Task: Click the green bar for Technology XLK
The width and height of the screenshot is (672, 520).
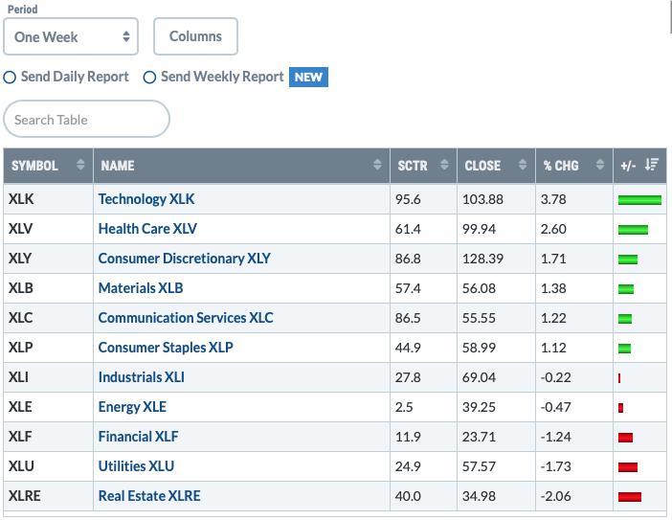Action: pos(639,200)
